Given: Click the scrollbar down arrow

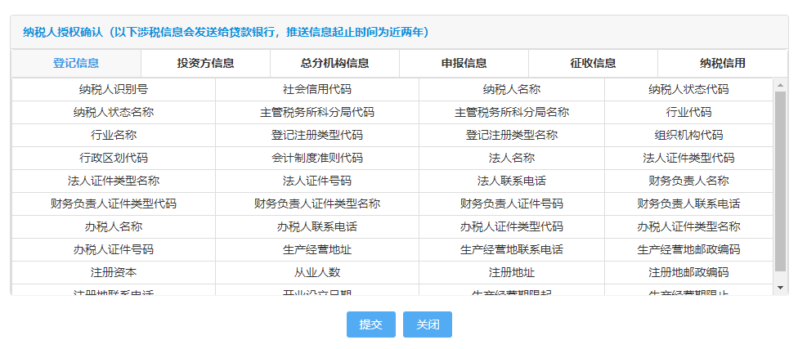Looking at the screenshot, I should pyautogui.click(x=780, y=288).
